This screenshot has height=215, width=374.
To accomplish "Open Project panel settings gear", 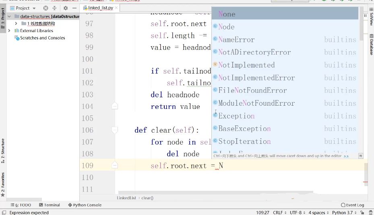I will (x=65, y=8).
